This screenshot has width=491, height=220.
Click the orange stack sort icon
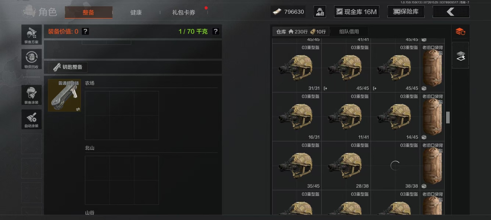(460, 32)
